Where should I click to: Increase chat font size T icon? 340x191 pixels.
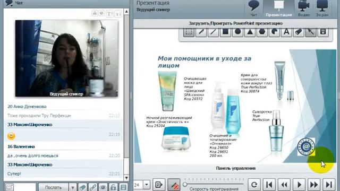[110, 14]
